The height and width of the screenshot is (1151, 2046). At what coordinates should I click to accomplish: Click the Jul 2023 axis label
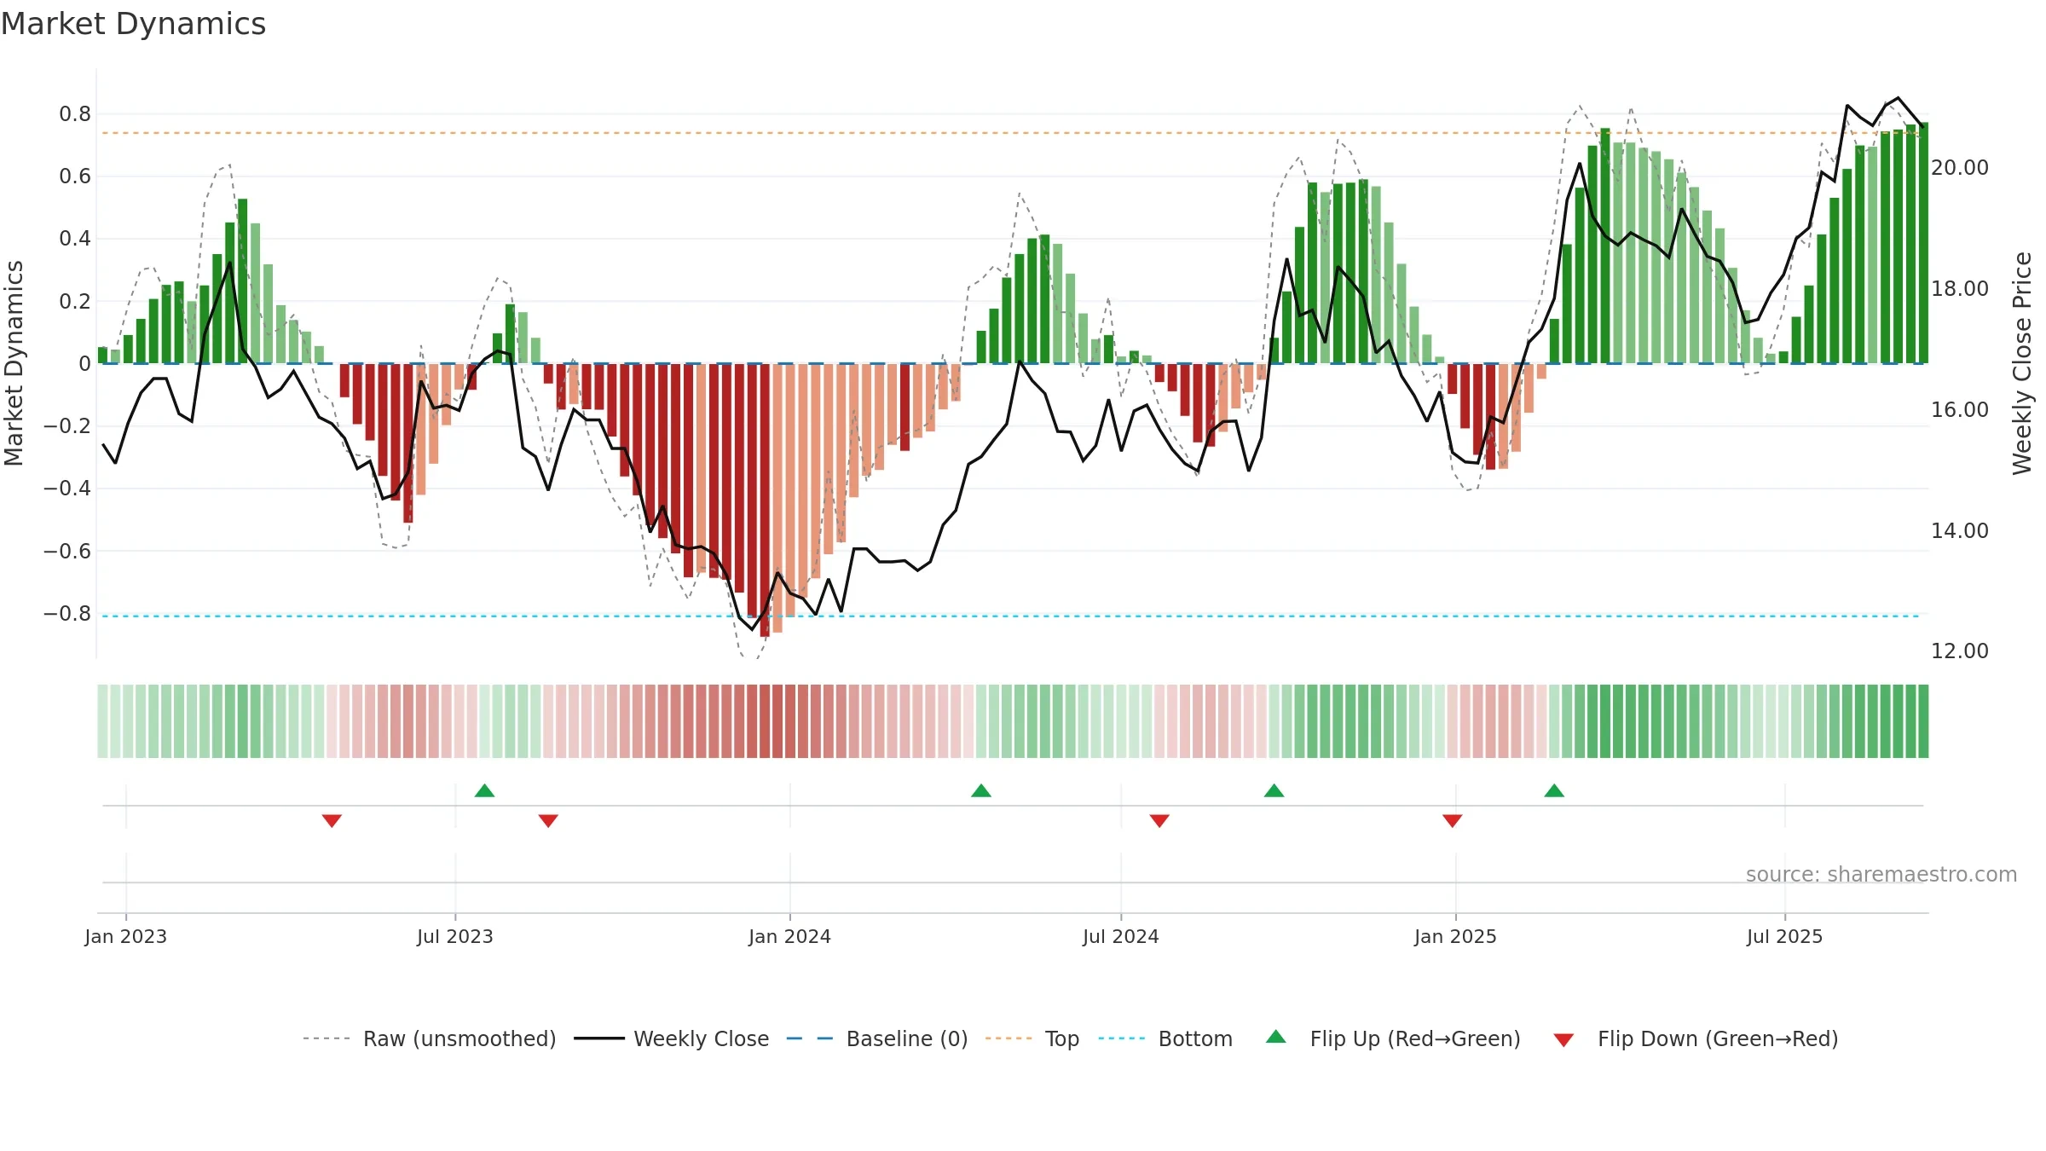(x=455, y=936)
